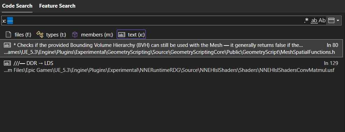345x132 pixels.
Task: Toggle the match whole word option
Action: coord(314,20)
